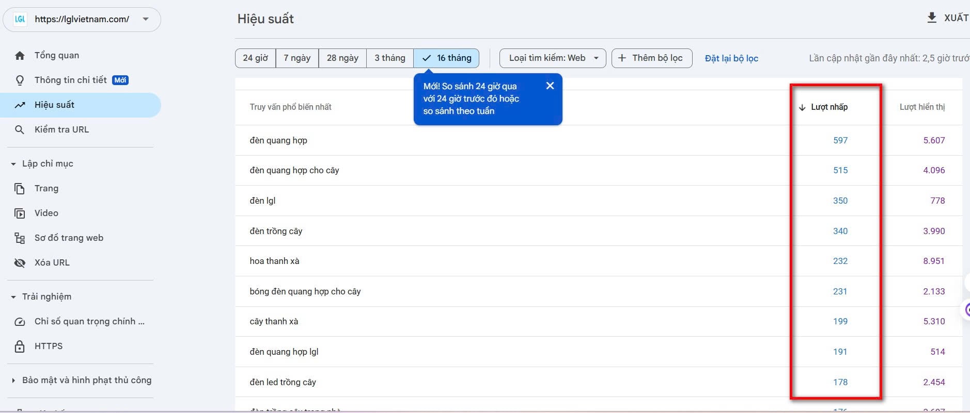The height and width of the screenshot is (413, 970).
Task: Open Sơ đồ trang web section
Action: coord(81,238)
